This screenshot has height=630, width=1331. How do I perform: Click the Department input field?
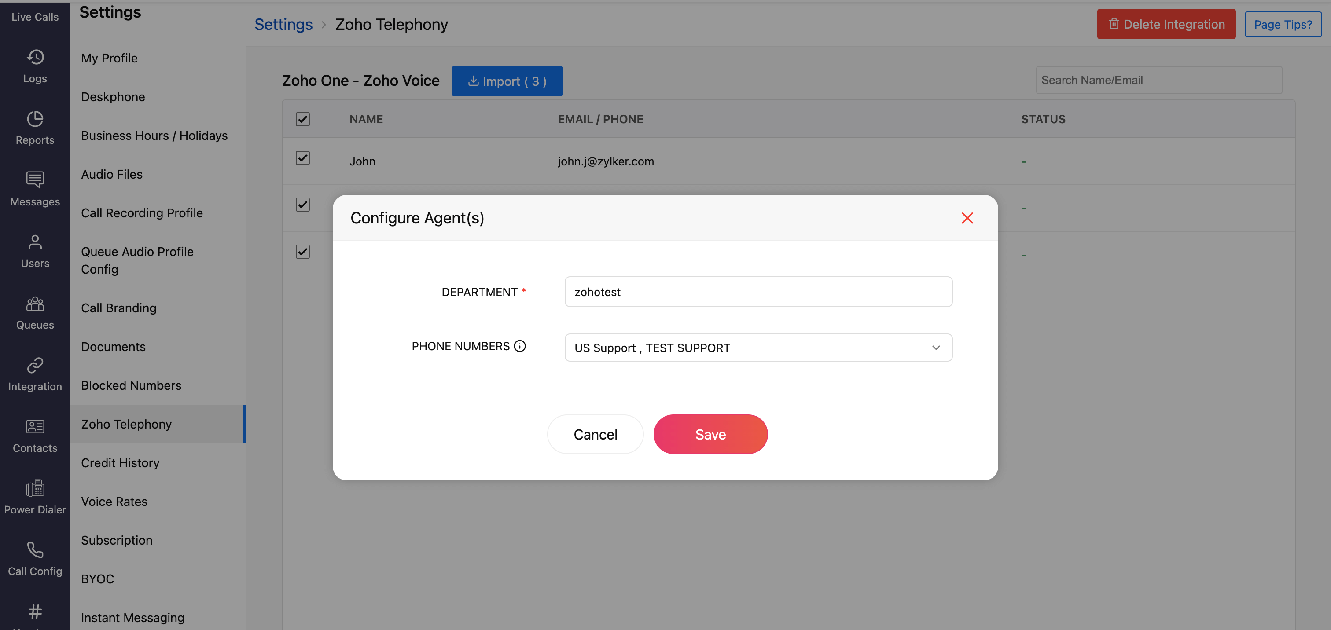[x=758, y=292]
